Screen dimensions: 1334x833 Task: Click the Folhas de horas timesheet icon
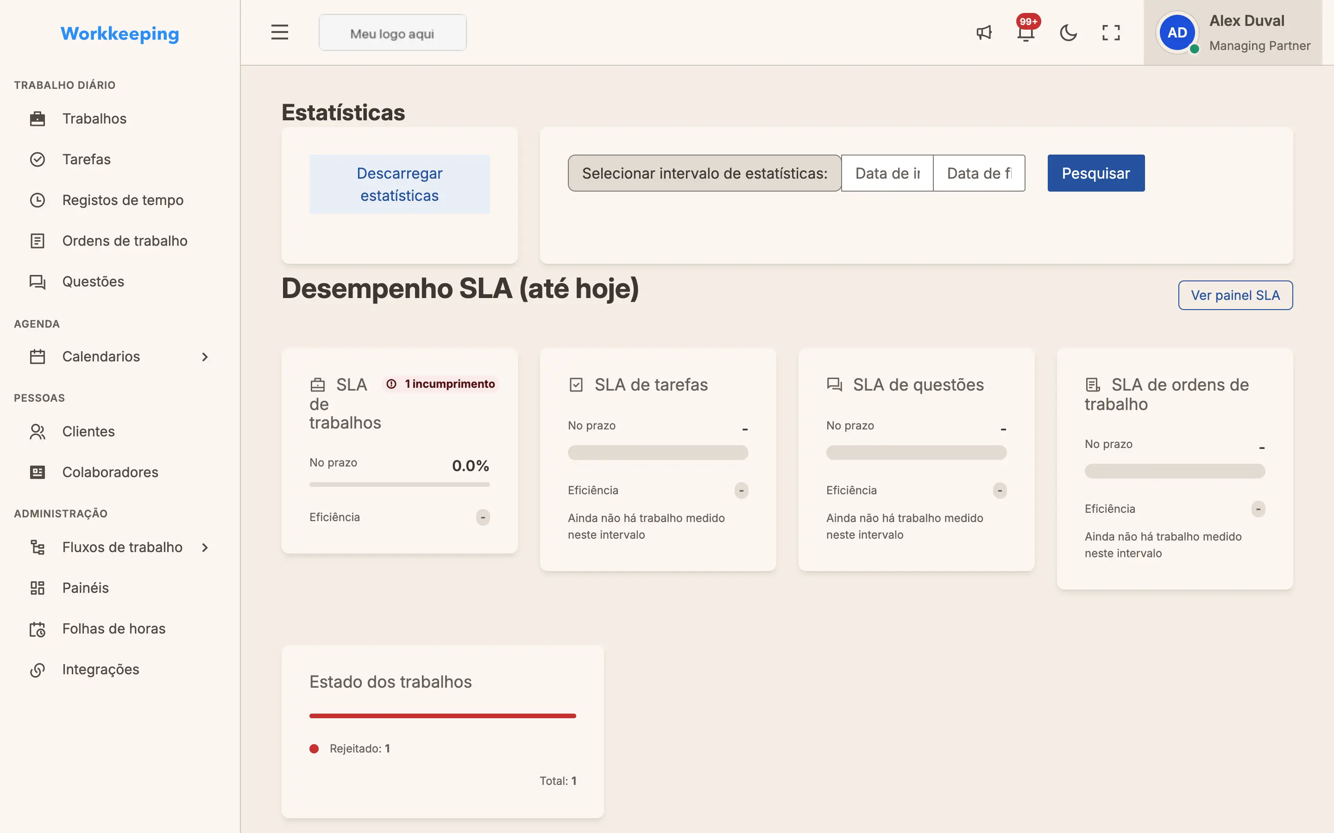coord(38,628)
